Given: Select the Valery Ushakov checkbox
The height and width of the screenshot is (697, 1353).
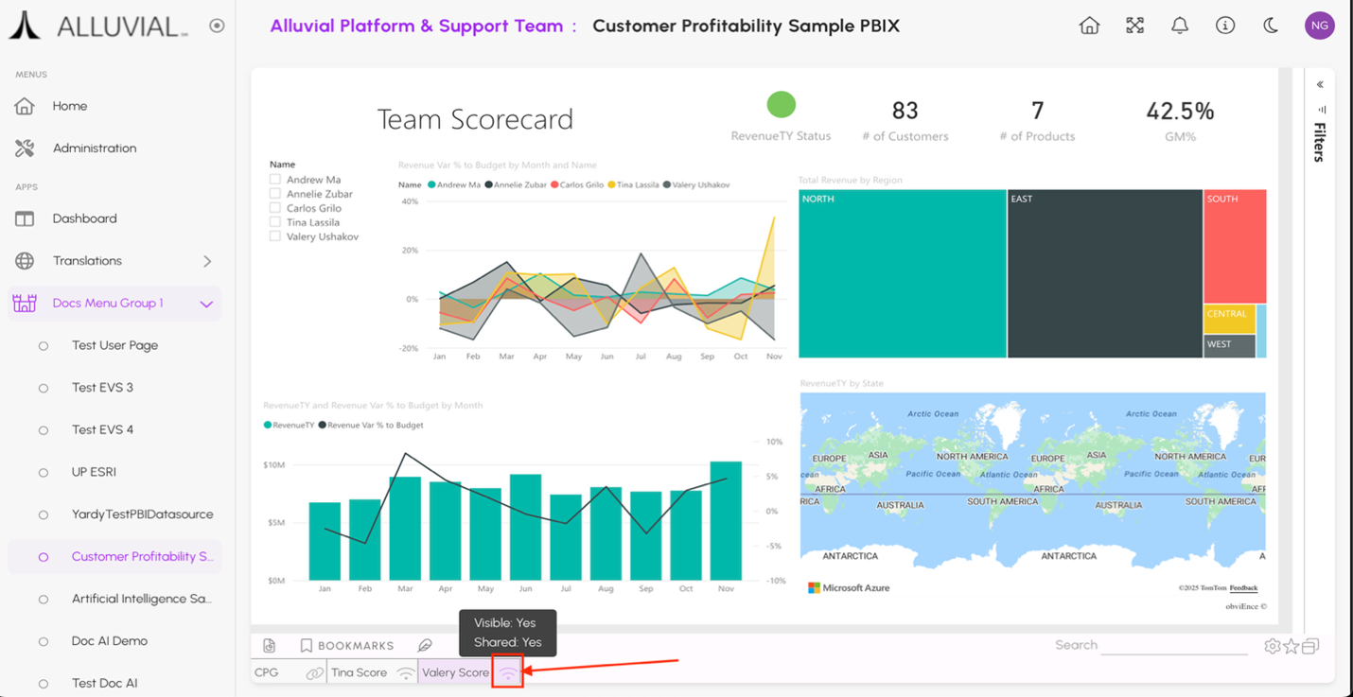Looking at the screenshot, I should (275, 236).
